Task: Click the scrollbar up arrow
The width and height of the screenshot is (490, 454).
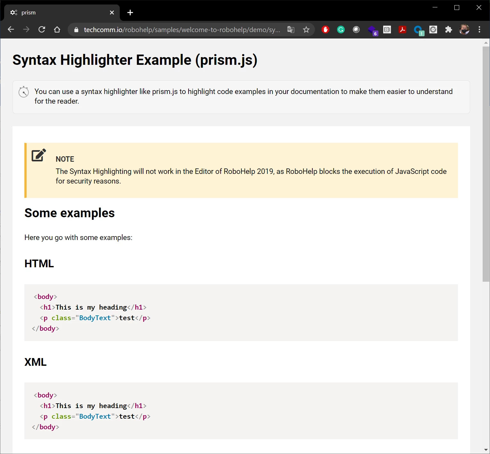Action: coord(486,42)
